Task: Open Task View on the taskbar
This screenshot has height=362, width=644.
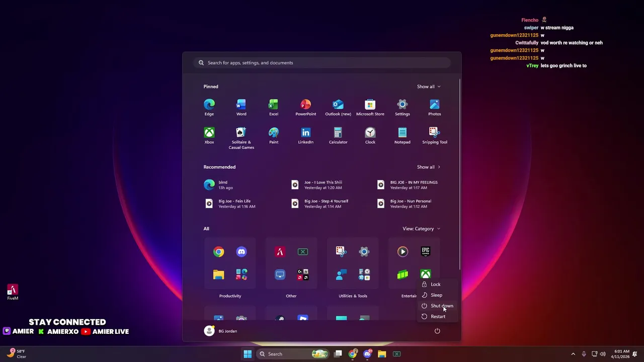Action: [338, 354]
